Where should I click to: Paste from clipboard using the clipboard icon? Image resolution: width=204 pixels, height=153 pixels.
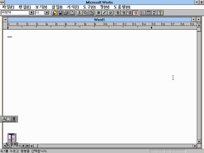91,12
